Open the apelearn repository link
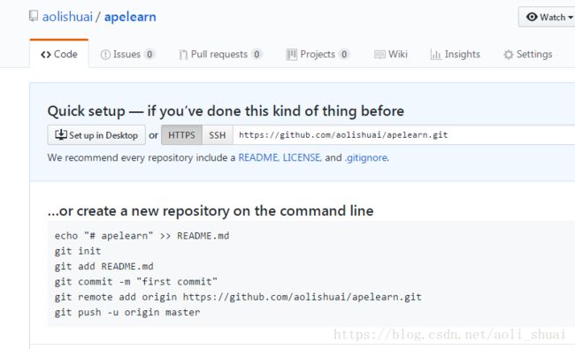575x349 pixels. pos(130,17)
